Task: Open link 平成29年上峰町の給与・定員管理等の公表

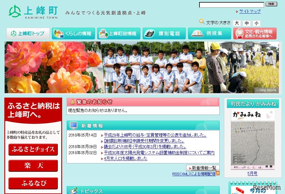Action: pyautogui.click(x=155, y=135)
